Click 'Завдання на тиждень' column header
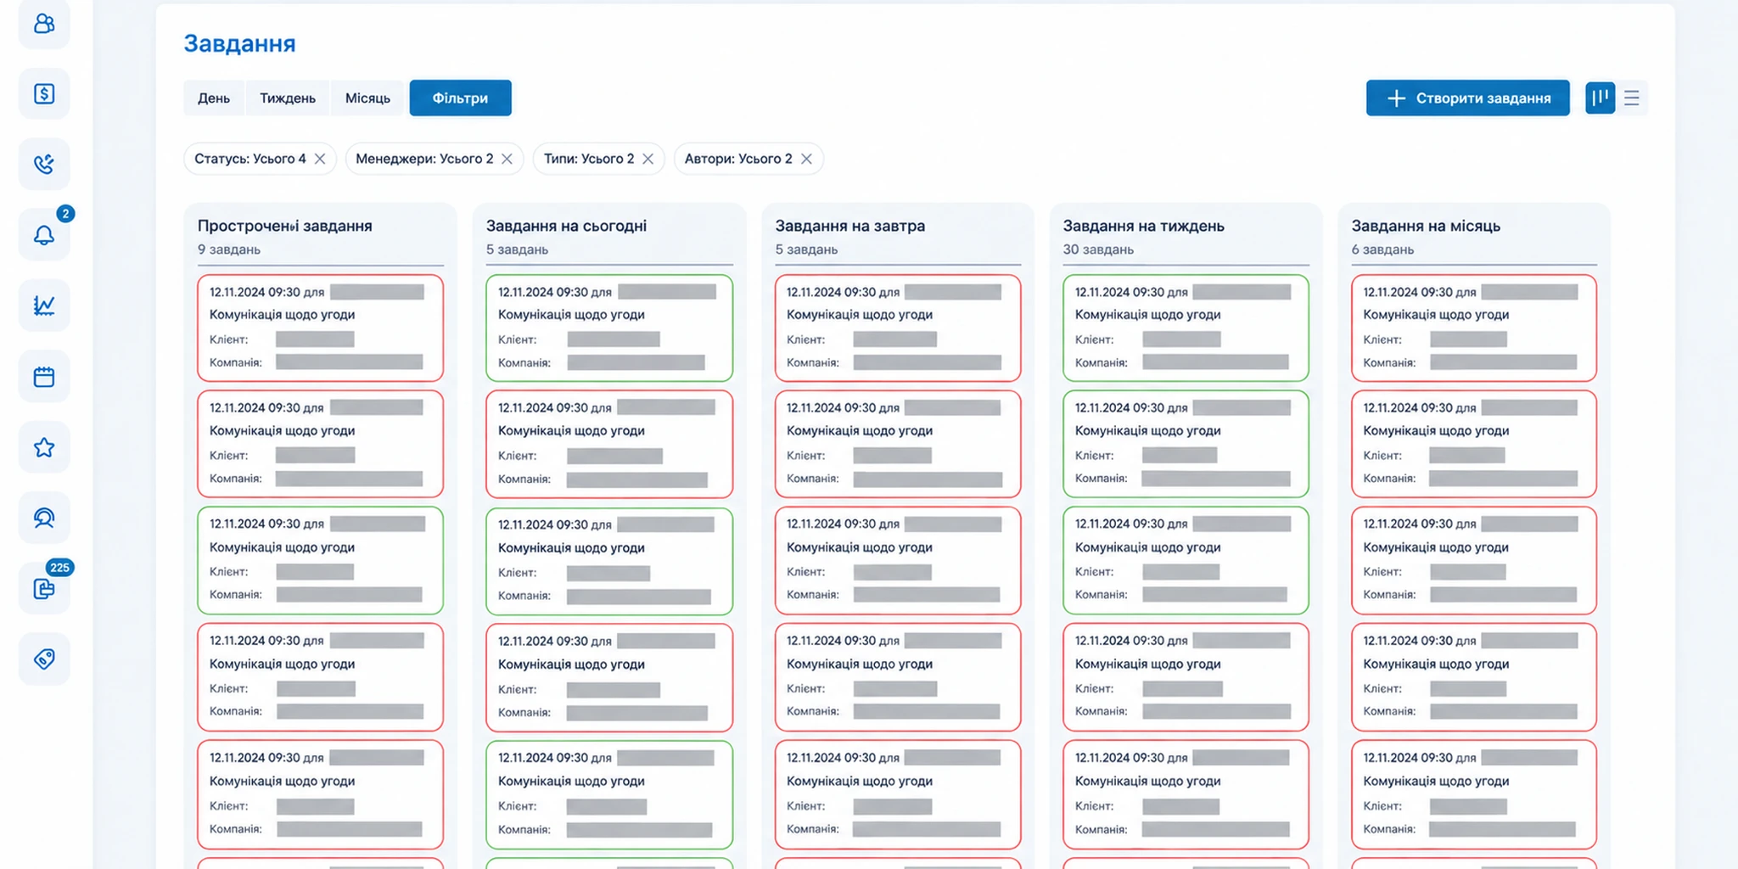 tap(1143, 226)
